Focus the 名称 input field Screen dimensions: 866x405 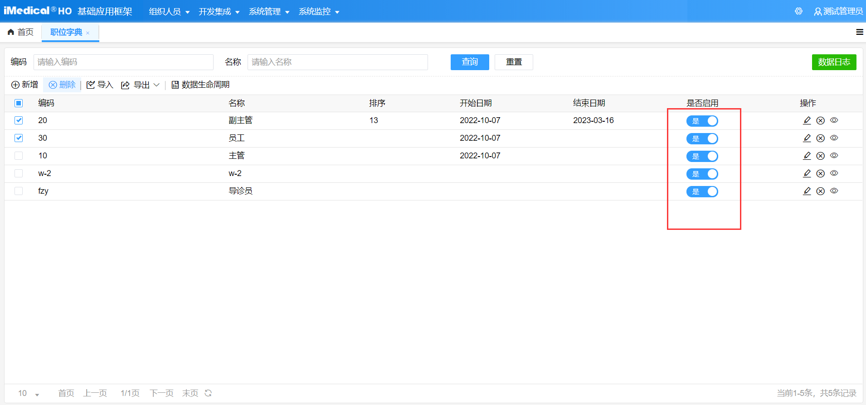point(338,62)
